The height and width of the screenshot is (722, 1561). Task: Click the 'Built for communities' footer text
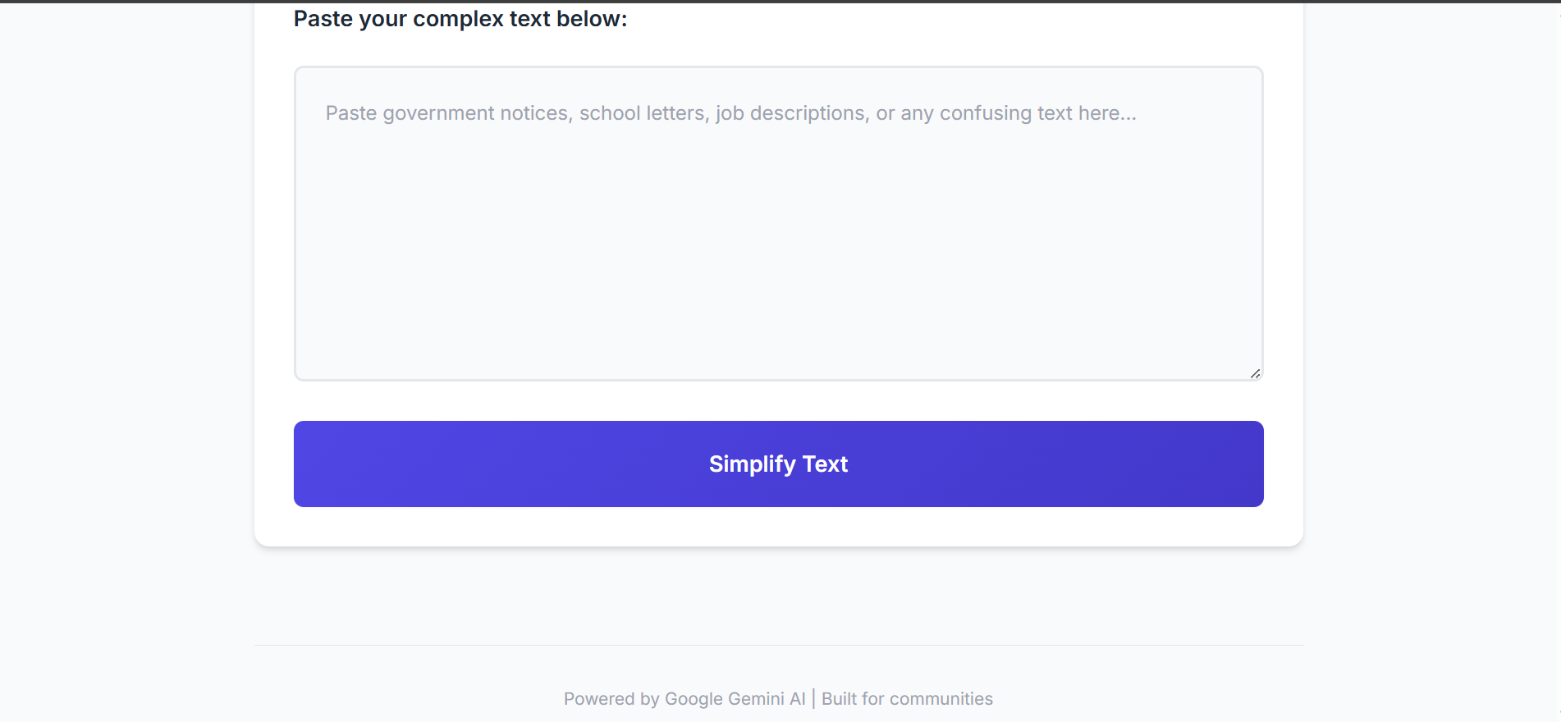click(907, 699)
